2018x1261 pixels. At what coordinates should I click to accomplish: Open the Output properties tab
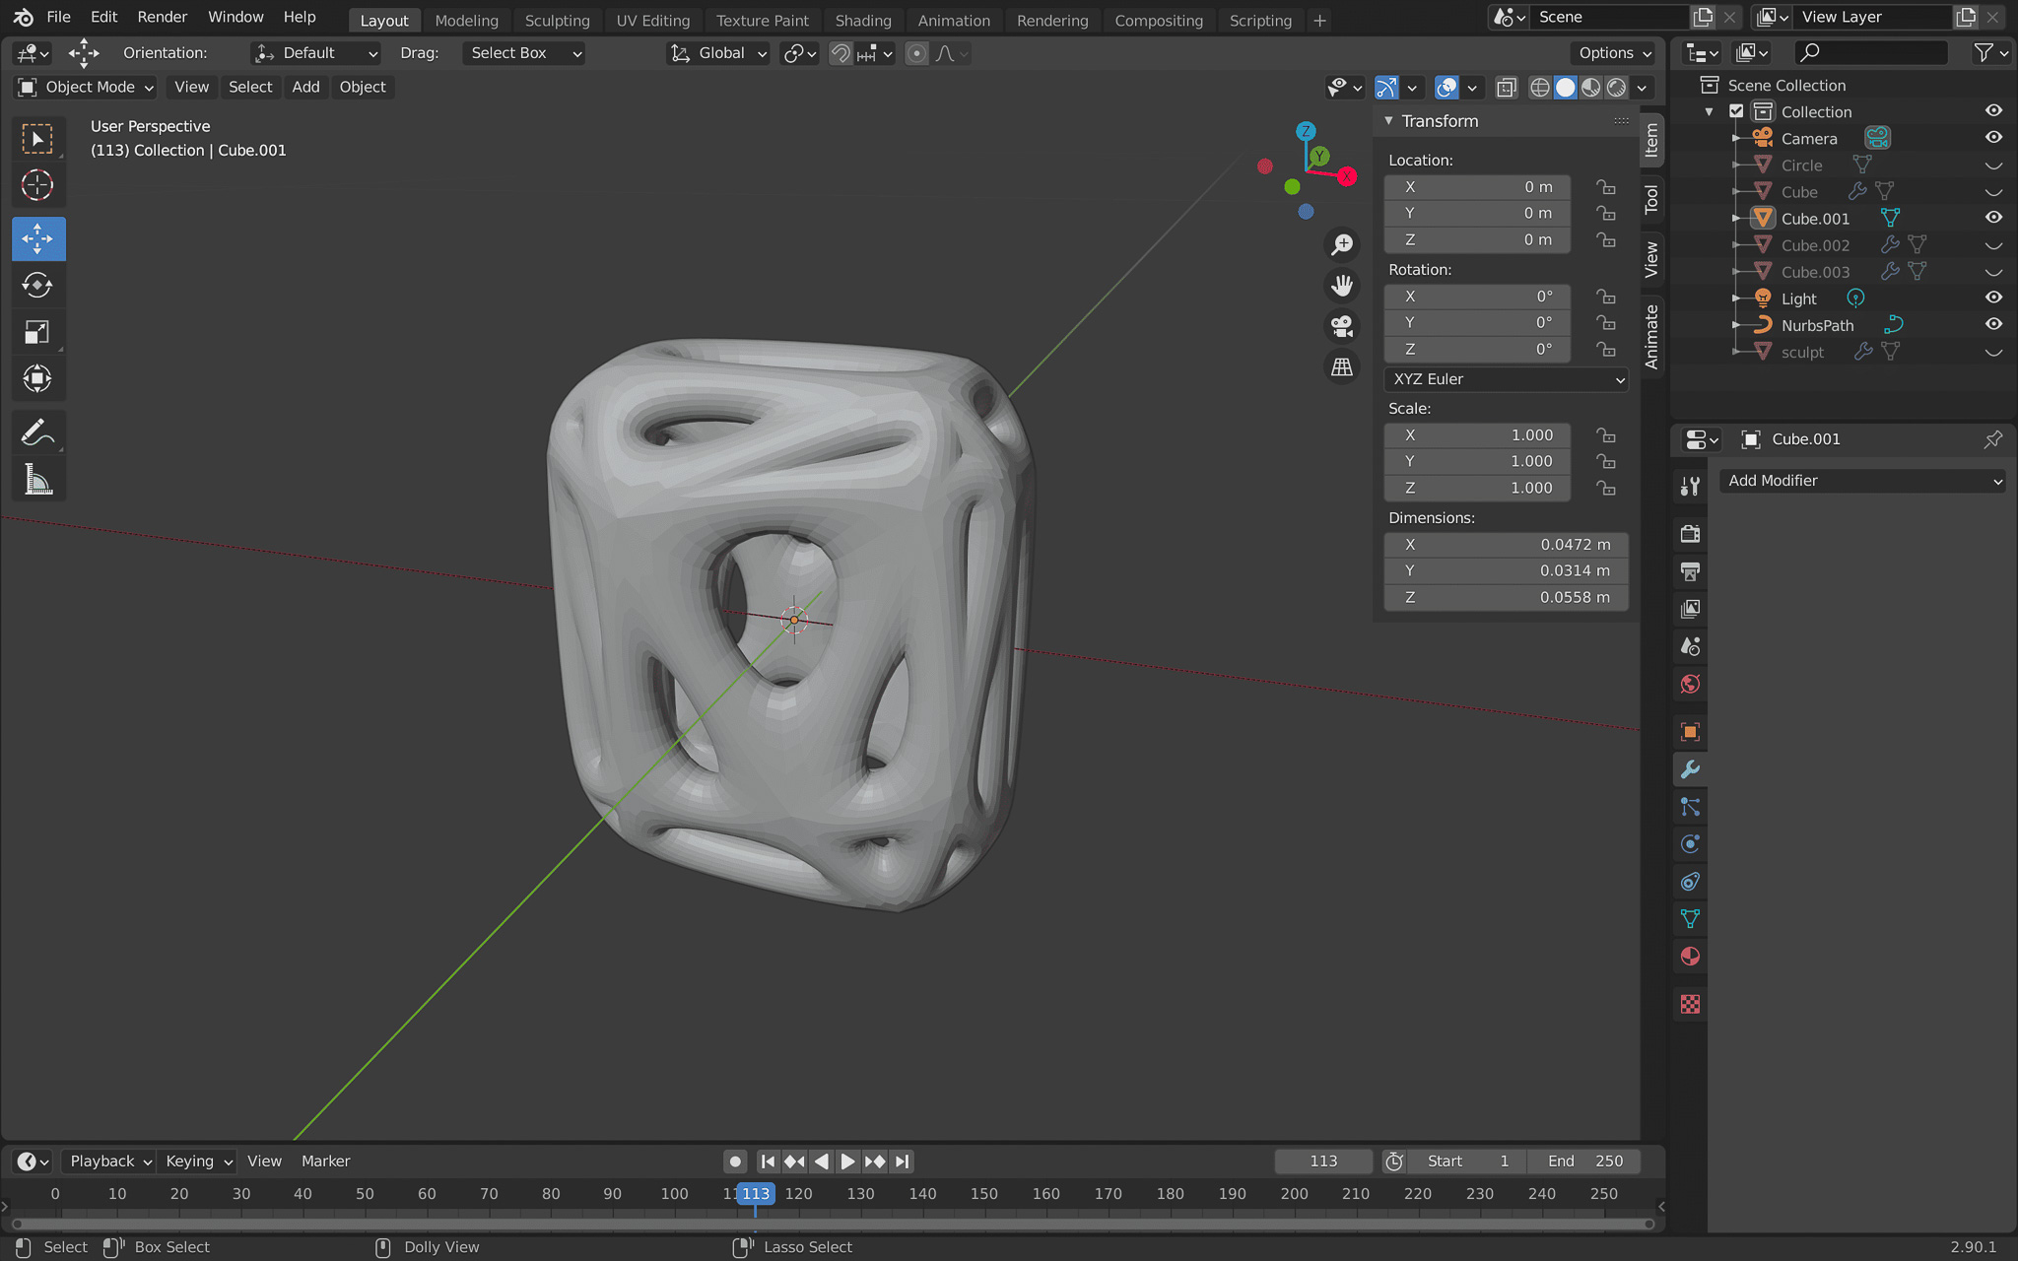coord(1690,571)
